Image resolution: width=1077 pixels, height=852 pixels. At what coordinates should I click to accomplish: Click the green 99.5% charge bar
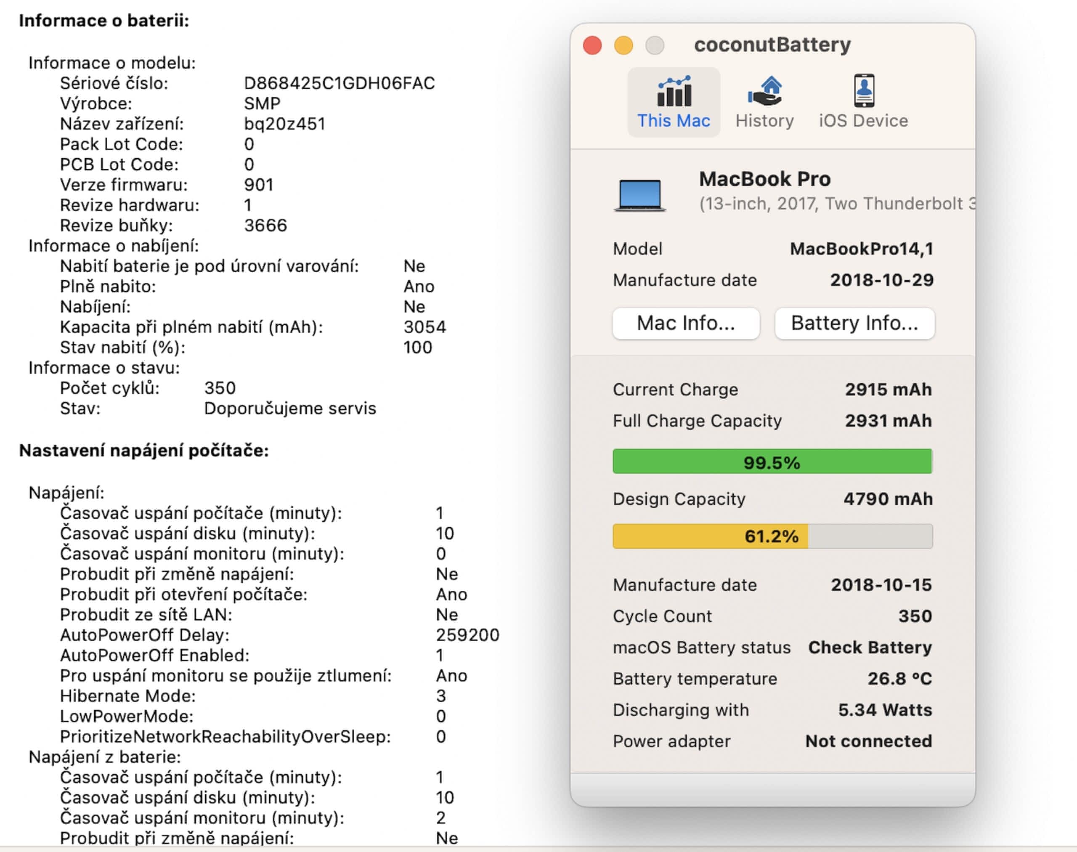772,462
